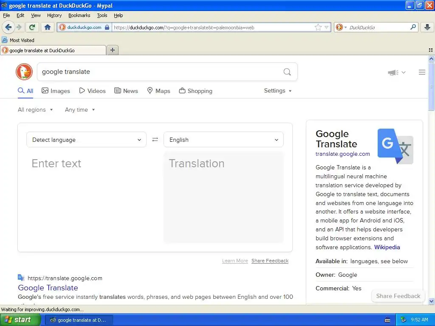Viewport: 435px width, 326px height.
Task: Click the 9:52 AM clock
Action: pos(419,320)
